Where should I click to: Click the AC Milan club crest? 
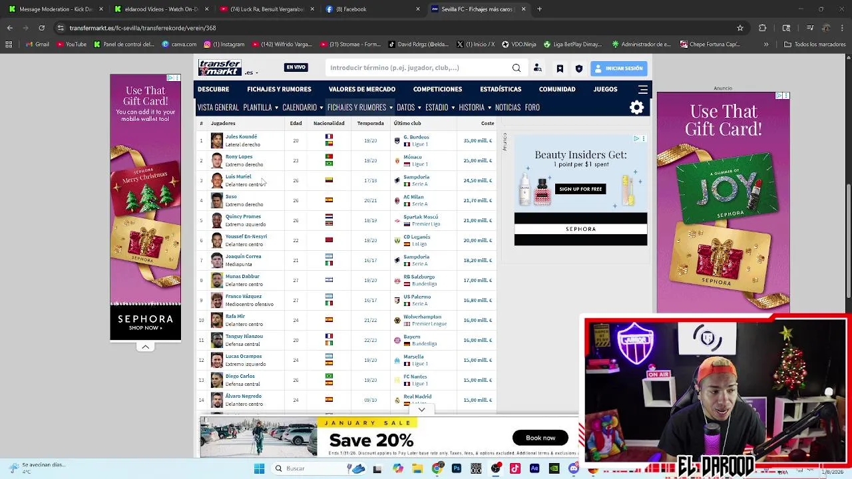[x=397, y=200]
